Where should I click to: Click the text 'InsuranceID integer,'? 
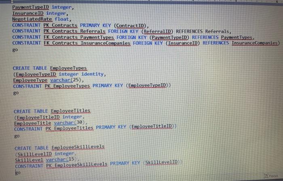(x=40, y=13)
